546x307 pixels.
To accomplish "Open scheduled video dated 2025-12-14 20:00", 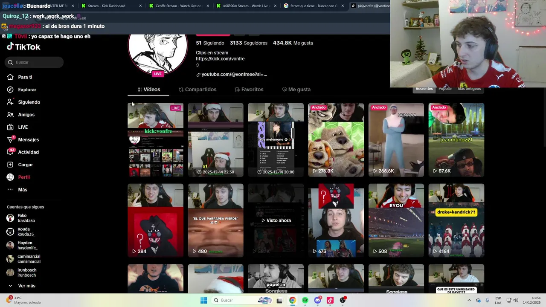I will [276, 140].
